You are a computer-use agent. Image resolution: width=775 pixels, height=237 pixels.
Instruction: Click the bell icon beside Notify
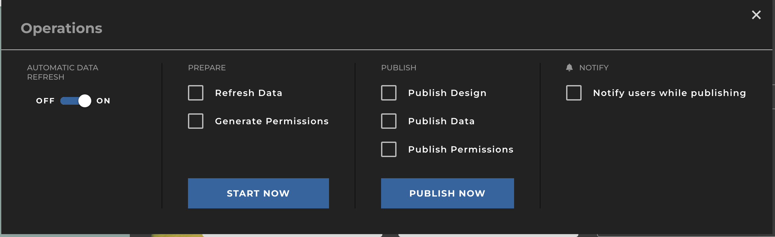pyautogui.click(x=569, y=67)
